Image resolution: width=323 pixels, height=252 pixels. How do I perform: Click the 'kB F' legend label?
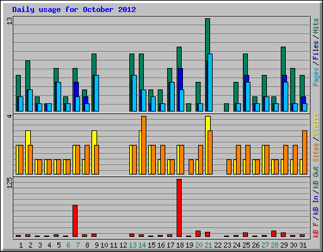316,229
